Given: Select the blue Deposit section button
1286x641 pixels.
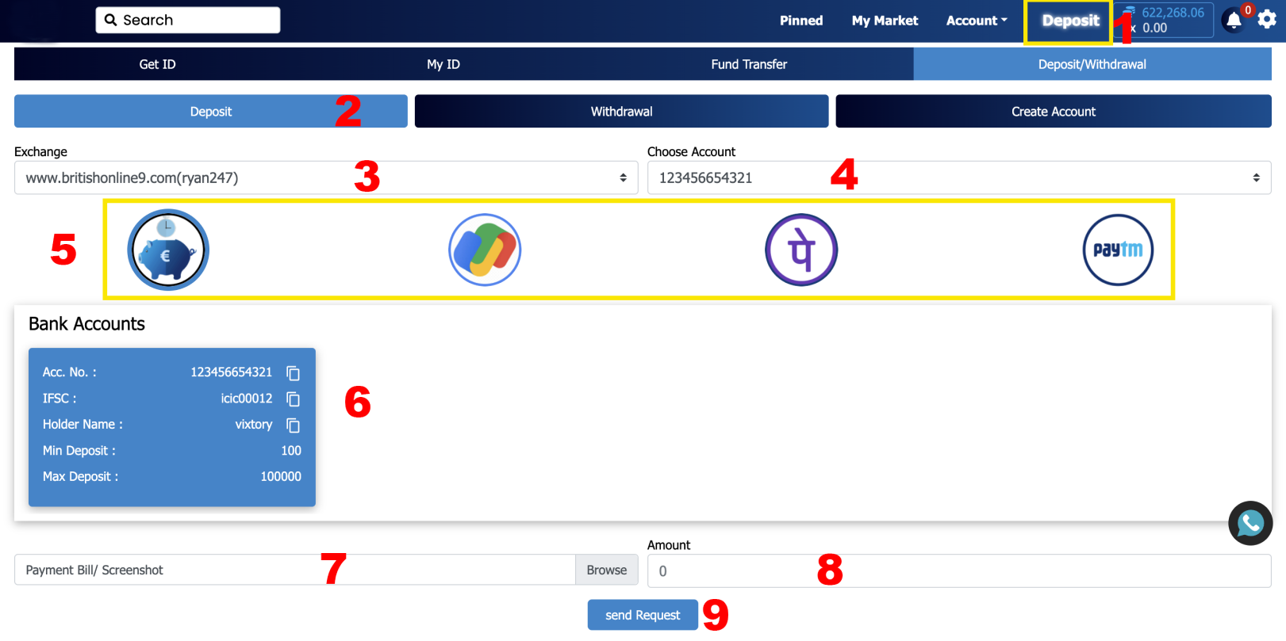Looking at the screenshot, I should 211,112.
